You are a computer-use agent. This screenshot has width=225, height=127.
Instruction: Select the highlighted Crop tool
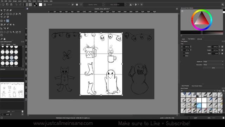pyautogui.click(x=8, y=21)
